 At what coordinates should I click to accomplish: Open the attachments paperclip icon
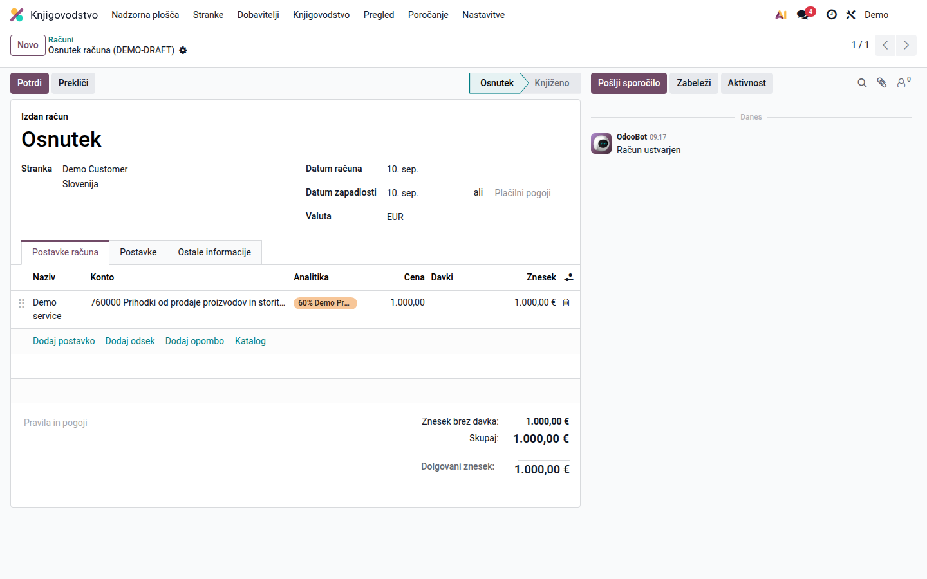click(882, 83)
